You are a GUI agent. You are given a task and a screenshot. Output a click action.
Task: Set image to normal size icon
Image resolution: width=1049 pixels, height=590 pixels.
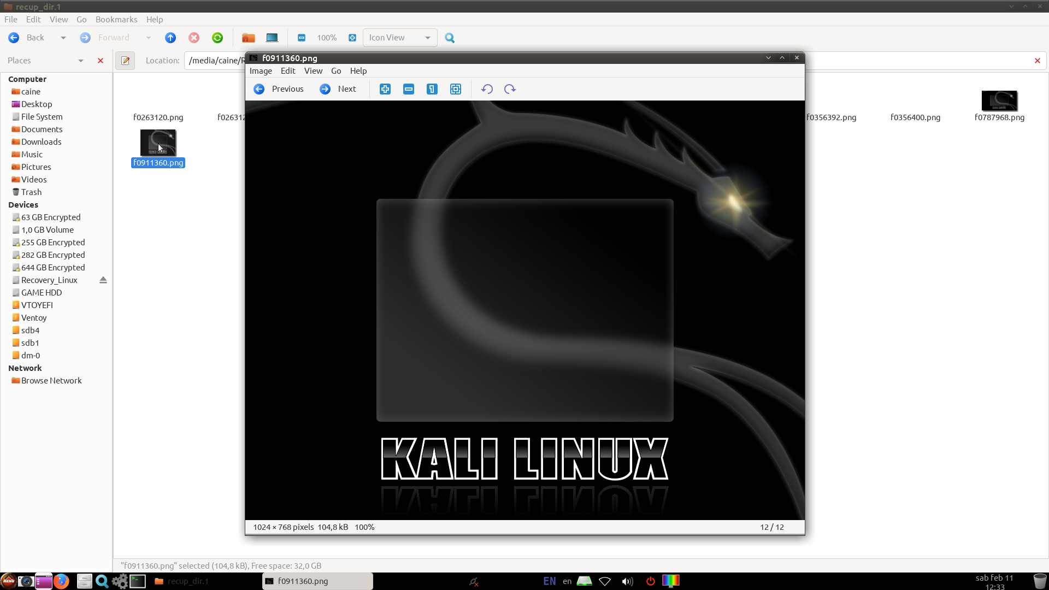pyautogui.click(x=432, y=89)
